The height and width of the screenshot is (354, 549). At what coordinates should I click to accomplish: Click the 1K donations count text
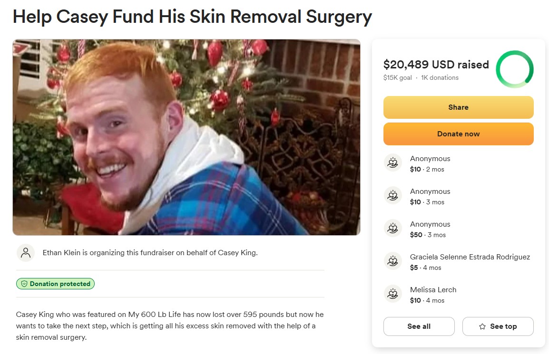click(440, 77)
